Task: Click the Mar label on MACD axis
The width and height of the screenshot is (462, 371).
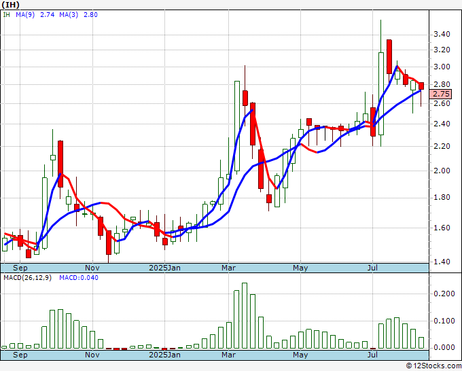Action: click(229, 355)
